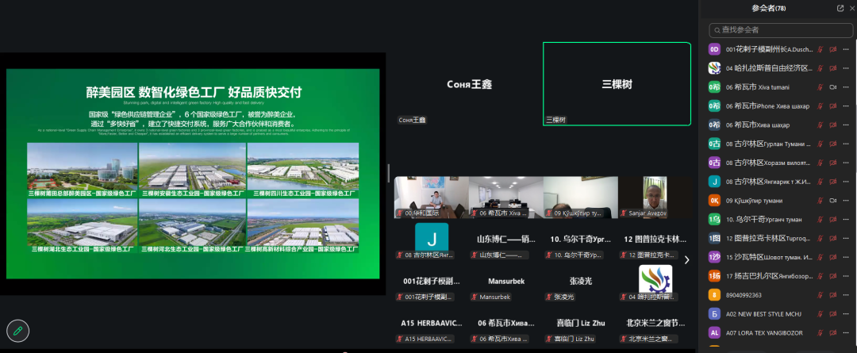Open more options for 09 Қўшкўпир тумани
This screenshot has width=857, height=353.
click(x=846, y=201)
